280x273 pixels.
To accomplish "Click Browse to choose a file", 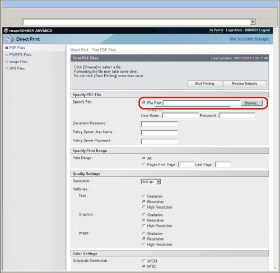I will [251, 103].
